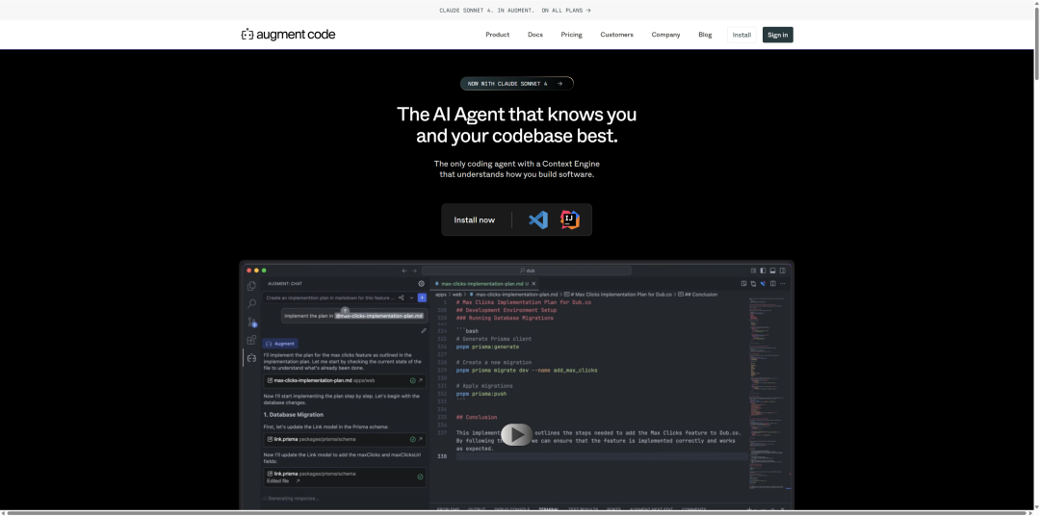The height and width of the screenshot is (516, 1040).
Task: Click the Install button in header
Action: pos(741,36)
